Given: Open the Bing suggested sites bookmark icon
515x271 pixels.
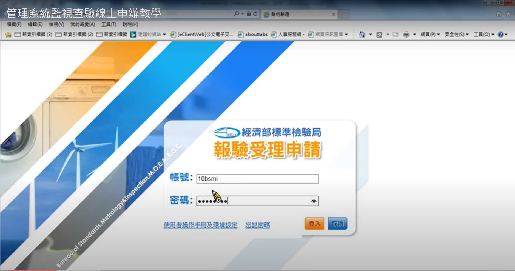Looking at the screenshot, I should (x=133, y=35).
